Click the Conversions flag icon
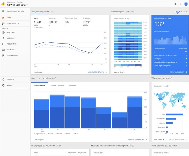 [x=3, y=55]
